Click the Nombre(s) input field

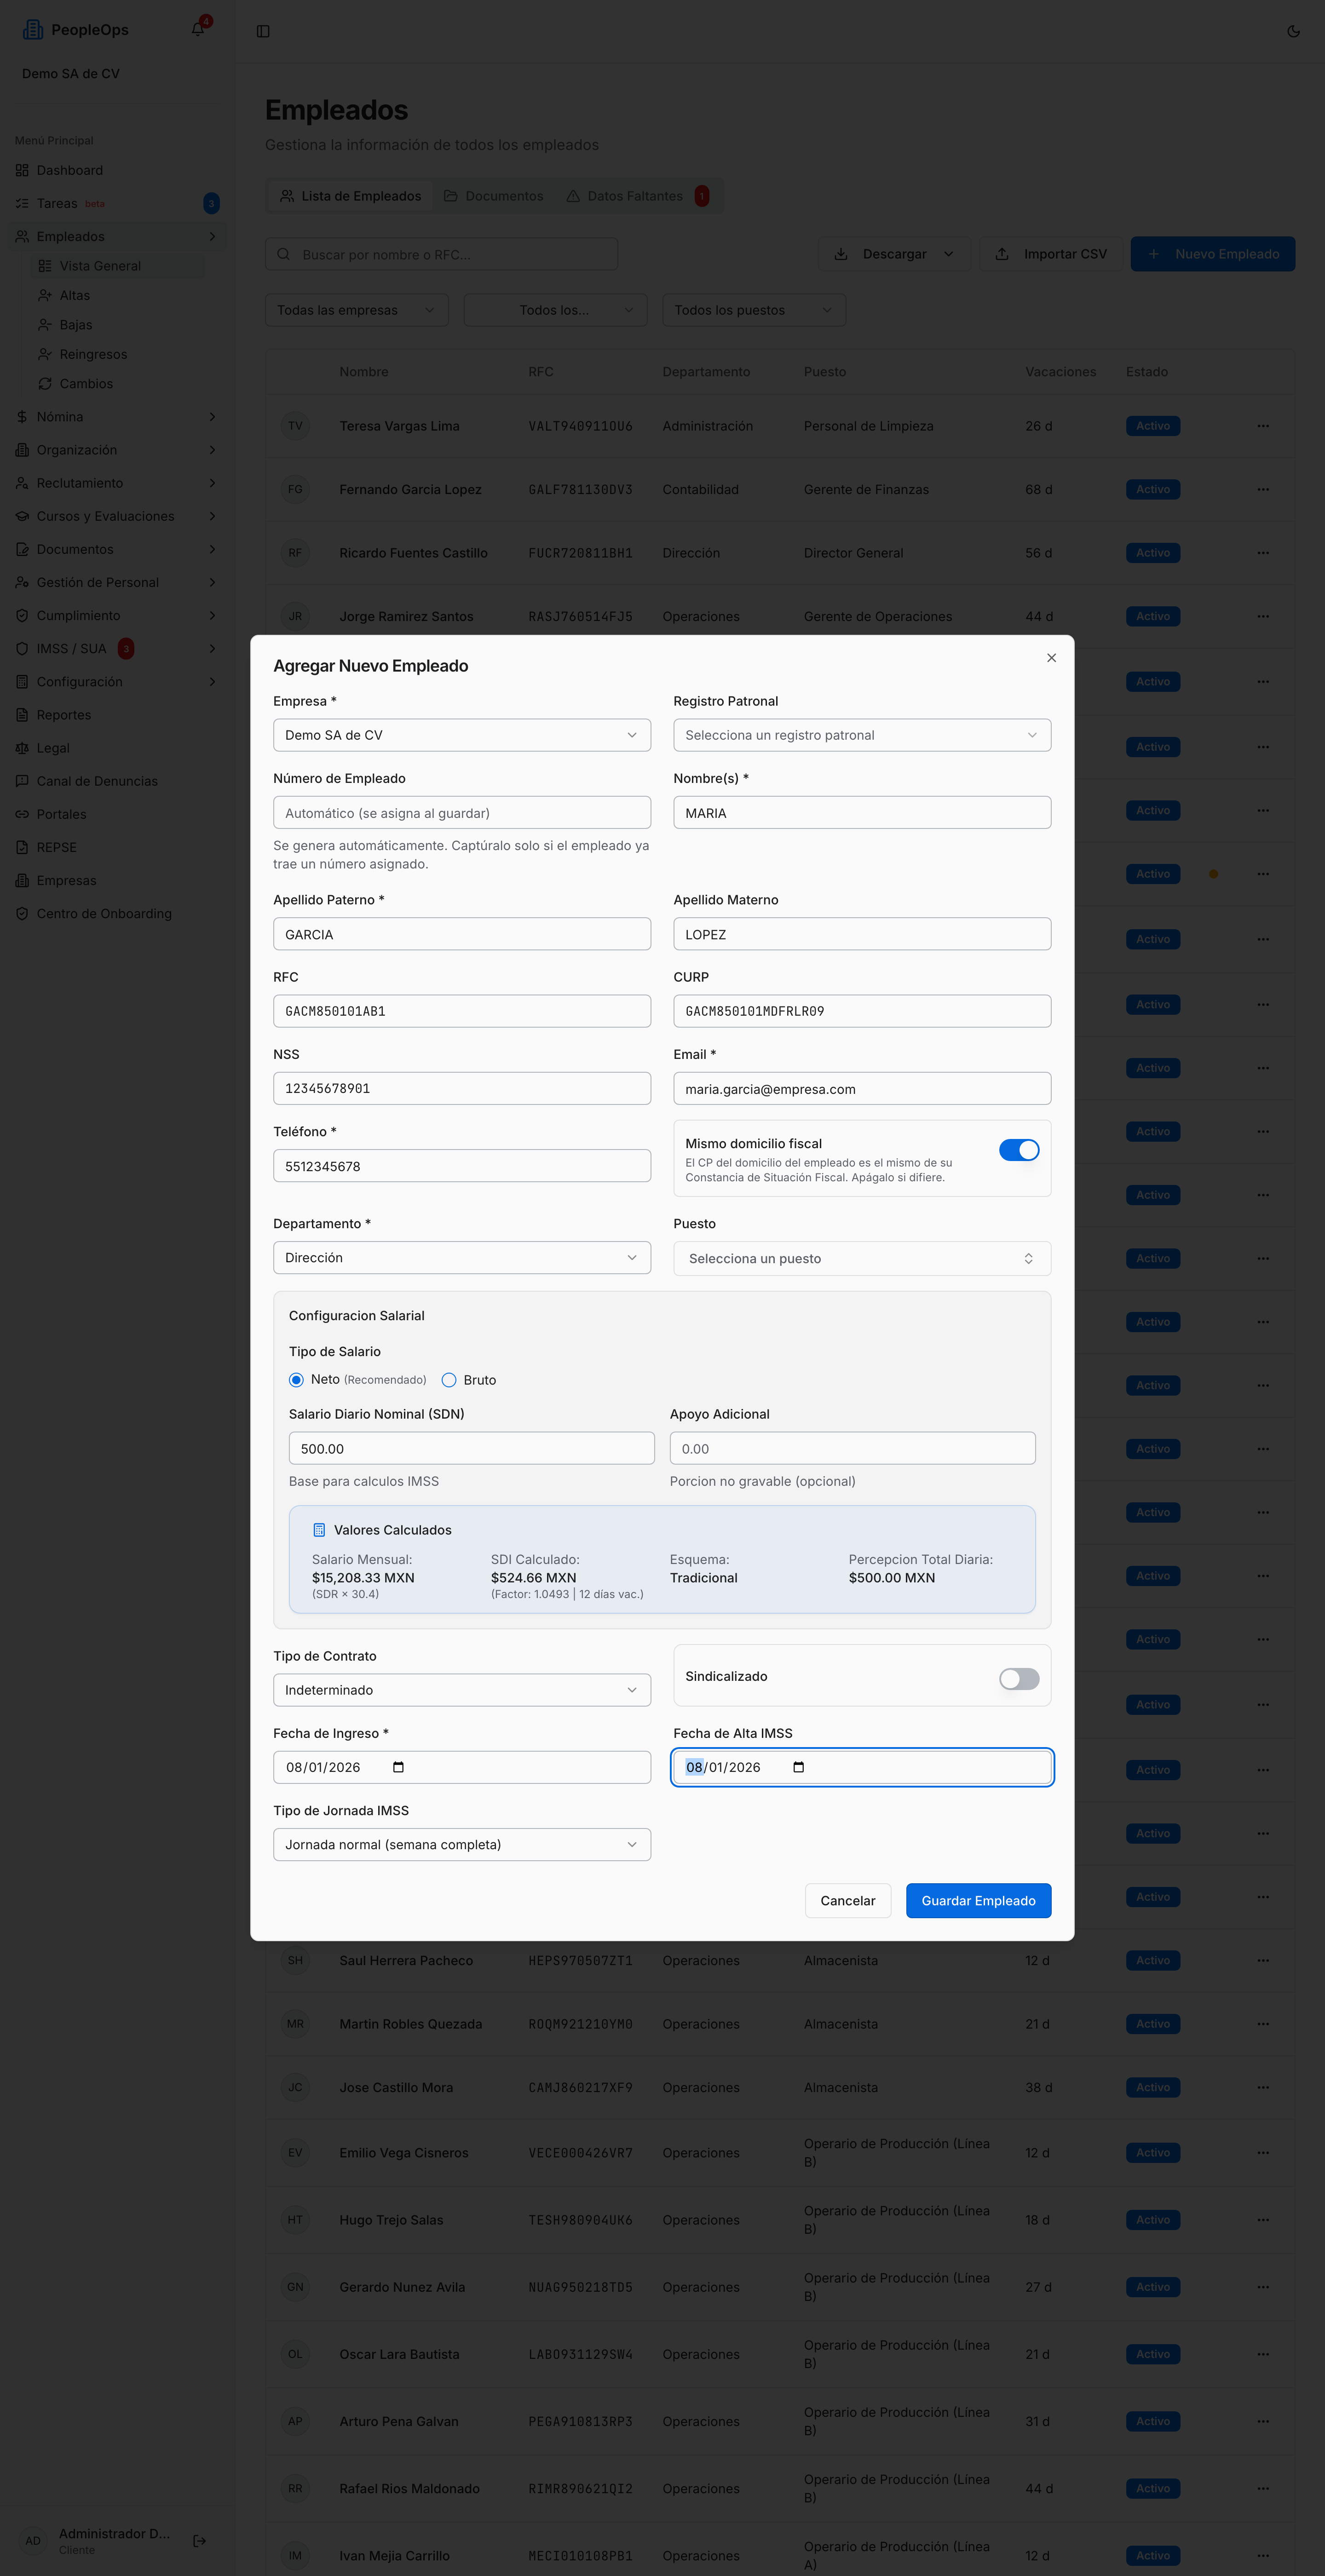(862, 813)
